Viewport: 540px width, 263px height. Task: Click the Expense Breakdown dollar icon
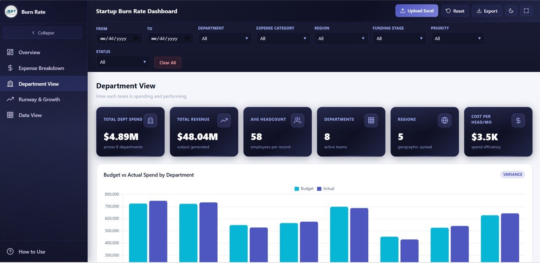11,68
